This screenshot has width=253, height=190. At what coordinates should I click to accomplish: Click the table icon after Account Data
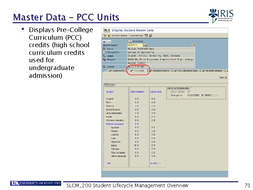click(146, 36)
